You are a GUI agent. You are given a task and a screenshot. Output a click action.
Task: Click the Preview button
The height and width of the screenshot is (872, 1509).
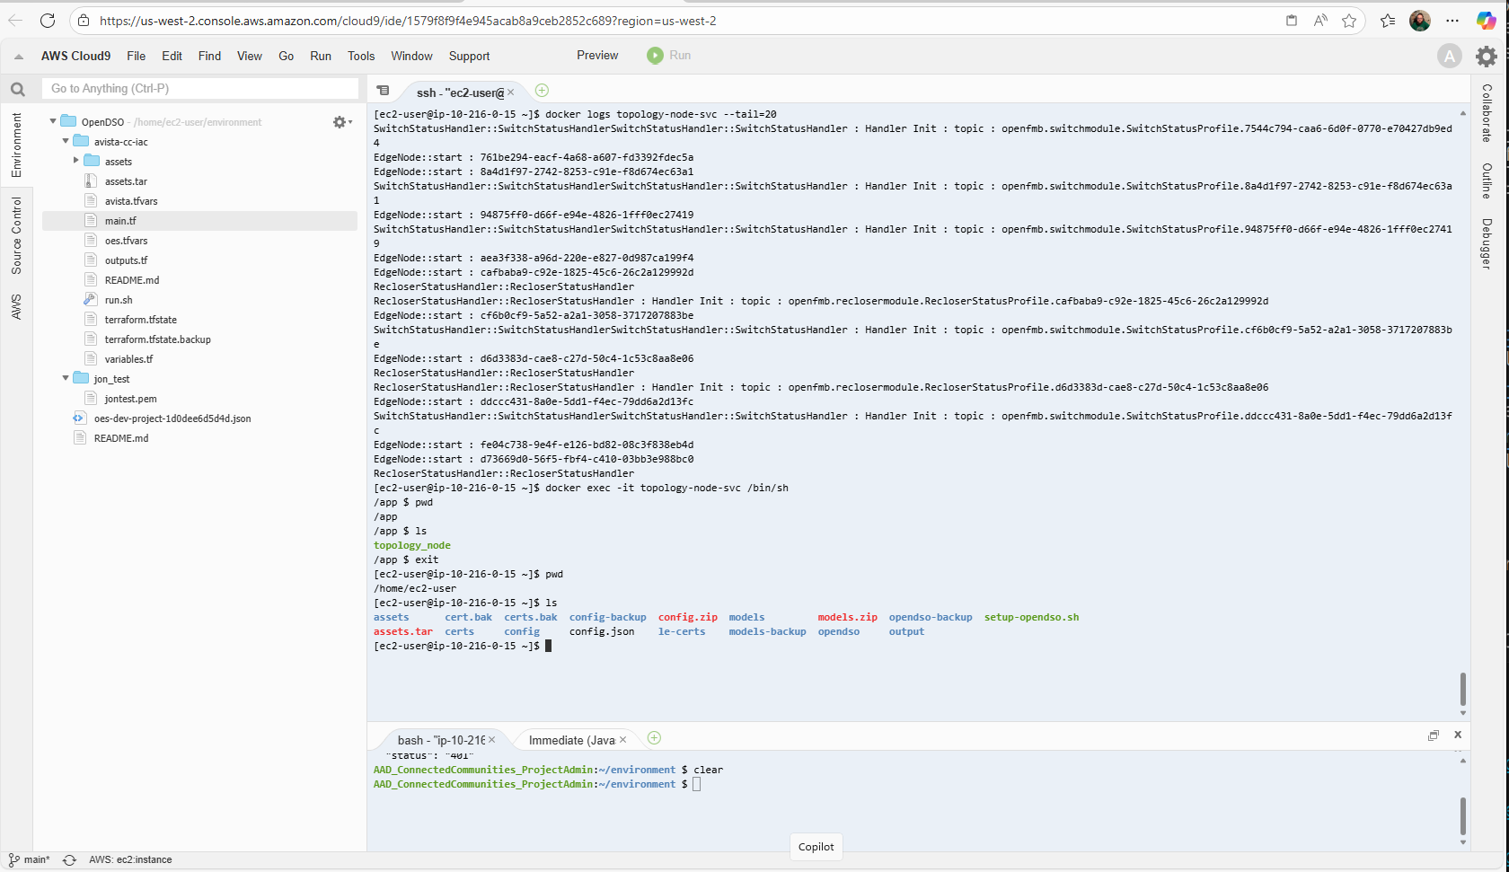click(x=597, y=56)
